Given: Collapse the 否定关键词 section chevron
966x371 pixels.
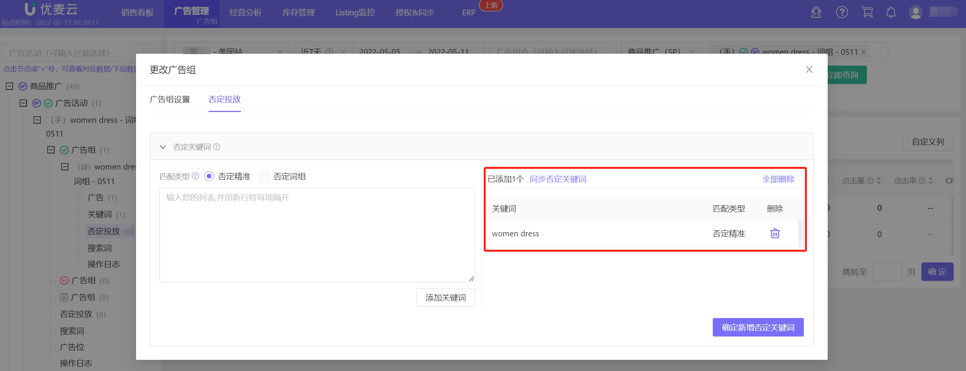Looking at the screenshot, I should click(163, 147).
